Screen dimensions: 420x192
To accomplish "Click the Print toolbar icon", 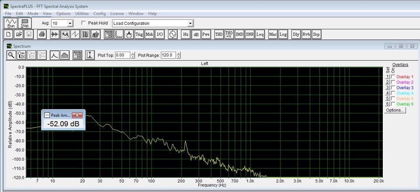I will [42, 34].
